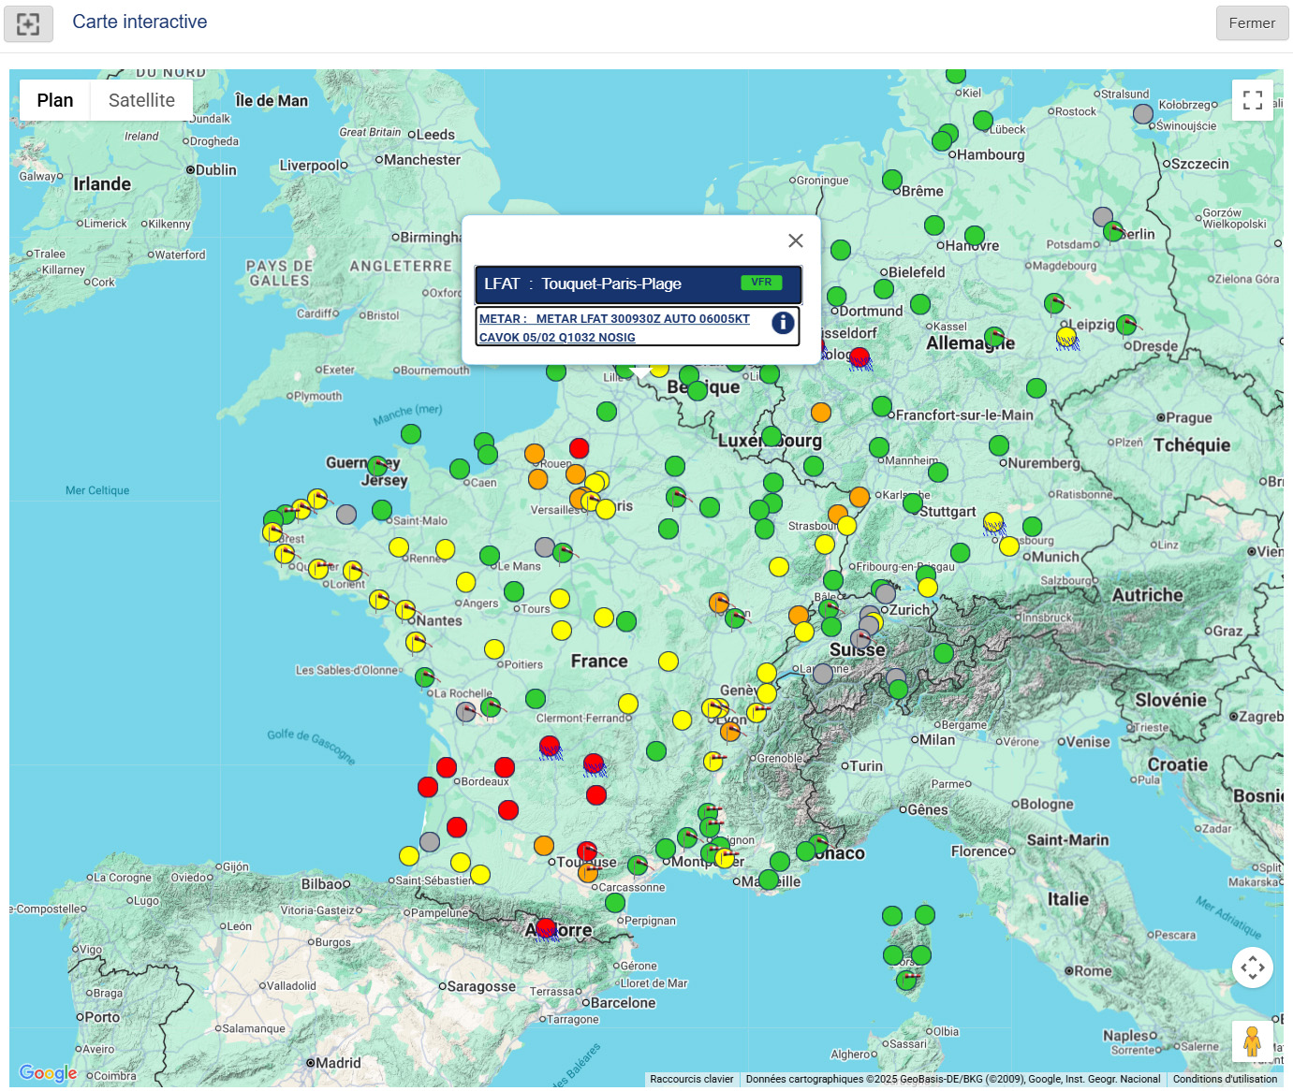Open the map camera pan control
1293x1091 pixels.
pyautogui.click(x=1253, y=967)
